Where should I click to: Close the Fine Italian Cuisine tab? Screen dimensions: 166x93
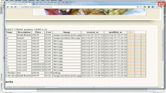[30, 4]
